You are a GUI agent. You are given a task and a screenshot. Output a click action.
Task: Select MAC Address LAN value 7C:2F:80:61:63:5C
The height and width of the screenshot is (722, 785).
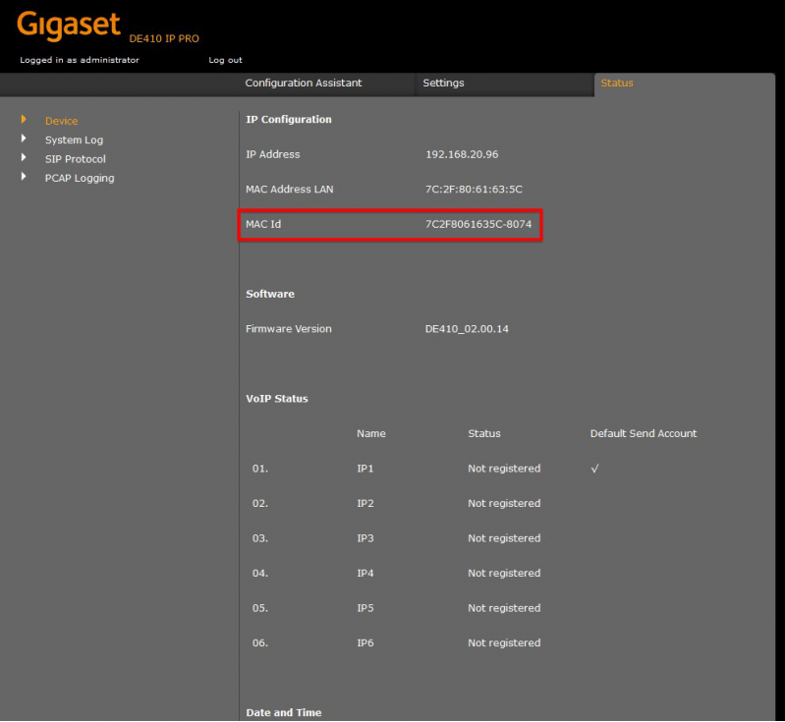474,190
